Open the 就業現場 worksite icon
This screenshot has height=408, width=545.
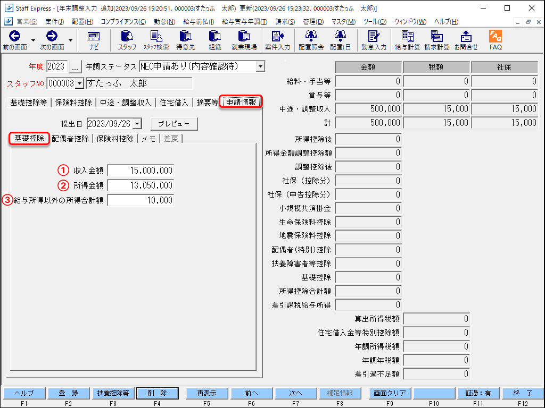pyautogui.click(x=244, y=39)
